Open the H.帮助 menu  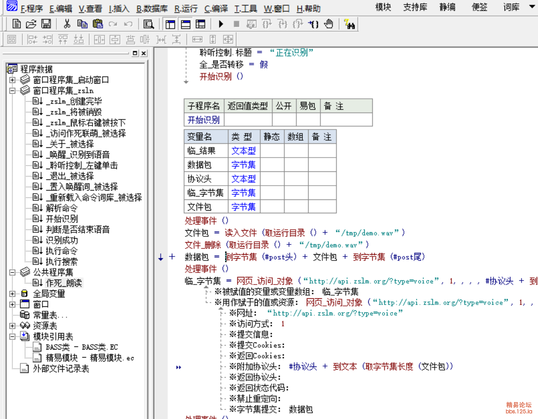[x=308, y=8]
